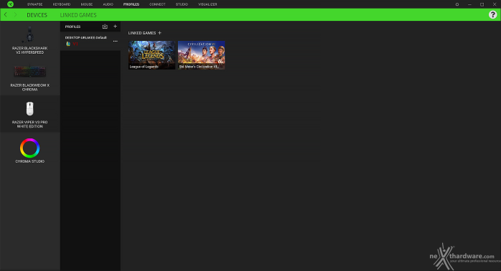Open the Synapse tab
The height and width of the screenshot is (271, 501).
click(34, 4)
